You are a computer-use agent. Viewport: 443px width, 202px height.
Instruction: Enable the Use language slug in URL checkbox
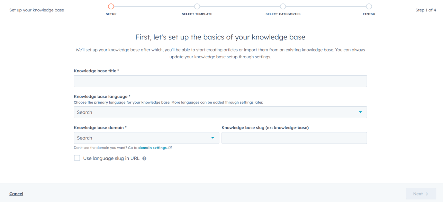coord(77,158)
